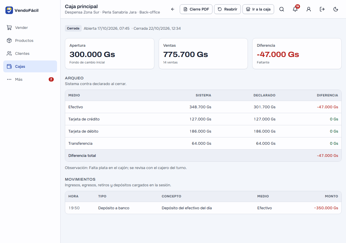This screenshot has width=346, height=243.
Task: Click the SISTEMA column header
Action: click(204, 95)
